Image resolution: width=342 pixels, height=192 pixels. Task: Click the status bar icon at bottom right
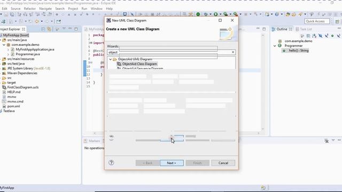point(263,188)
